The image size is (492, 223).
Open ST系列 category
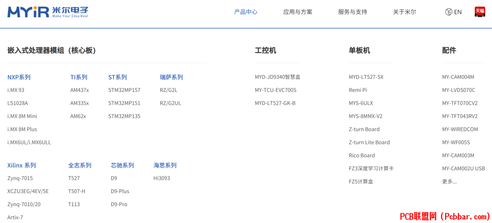coord(118,77)
